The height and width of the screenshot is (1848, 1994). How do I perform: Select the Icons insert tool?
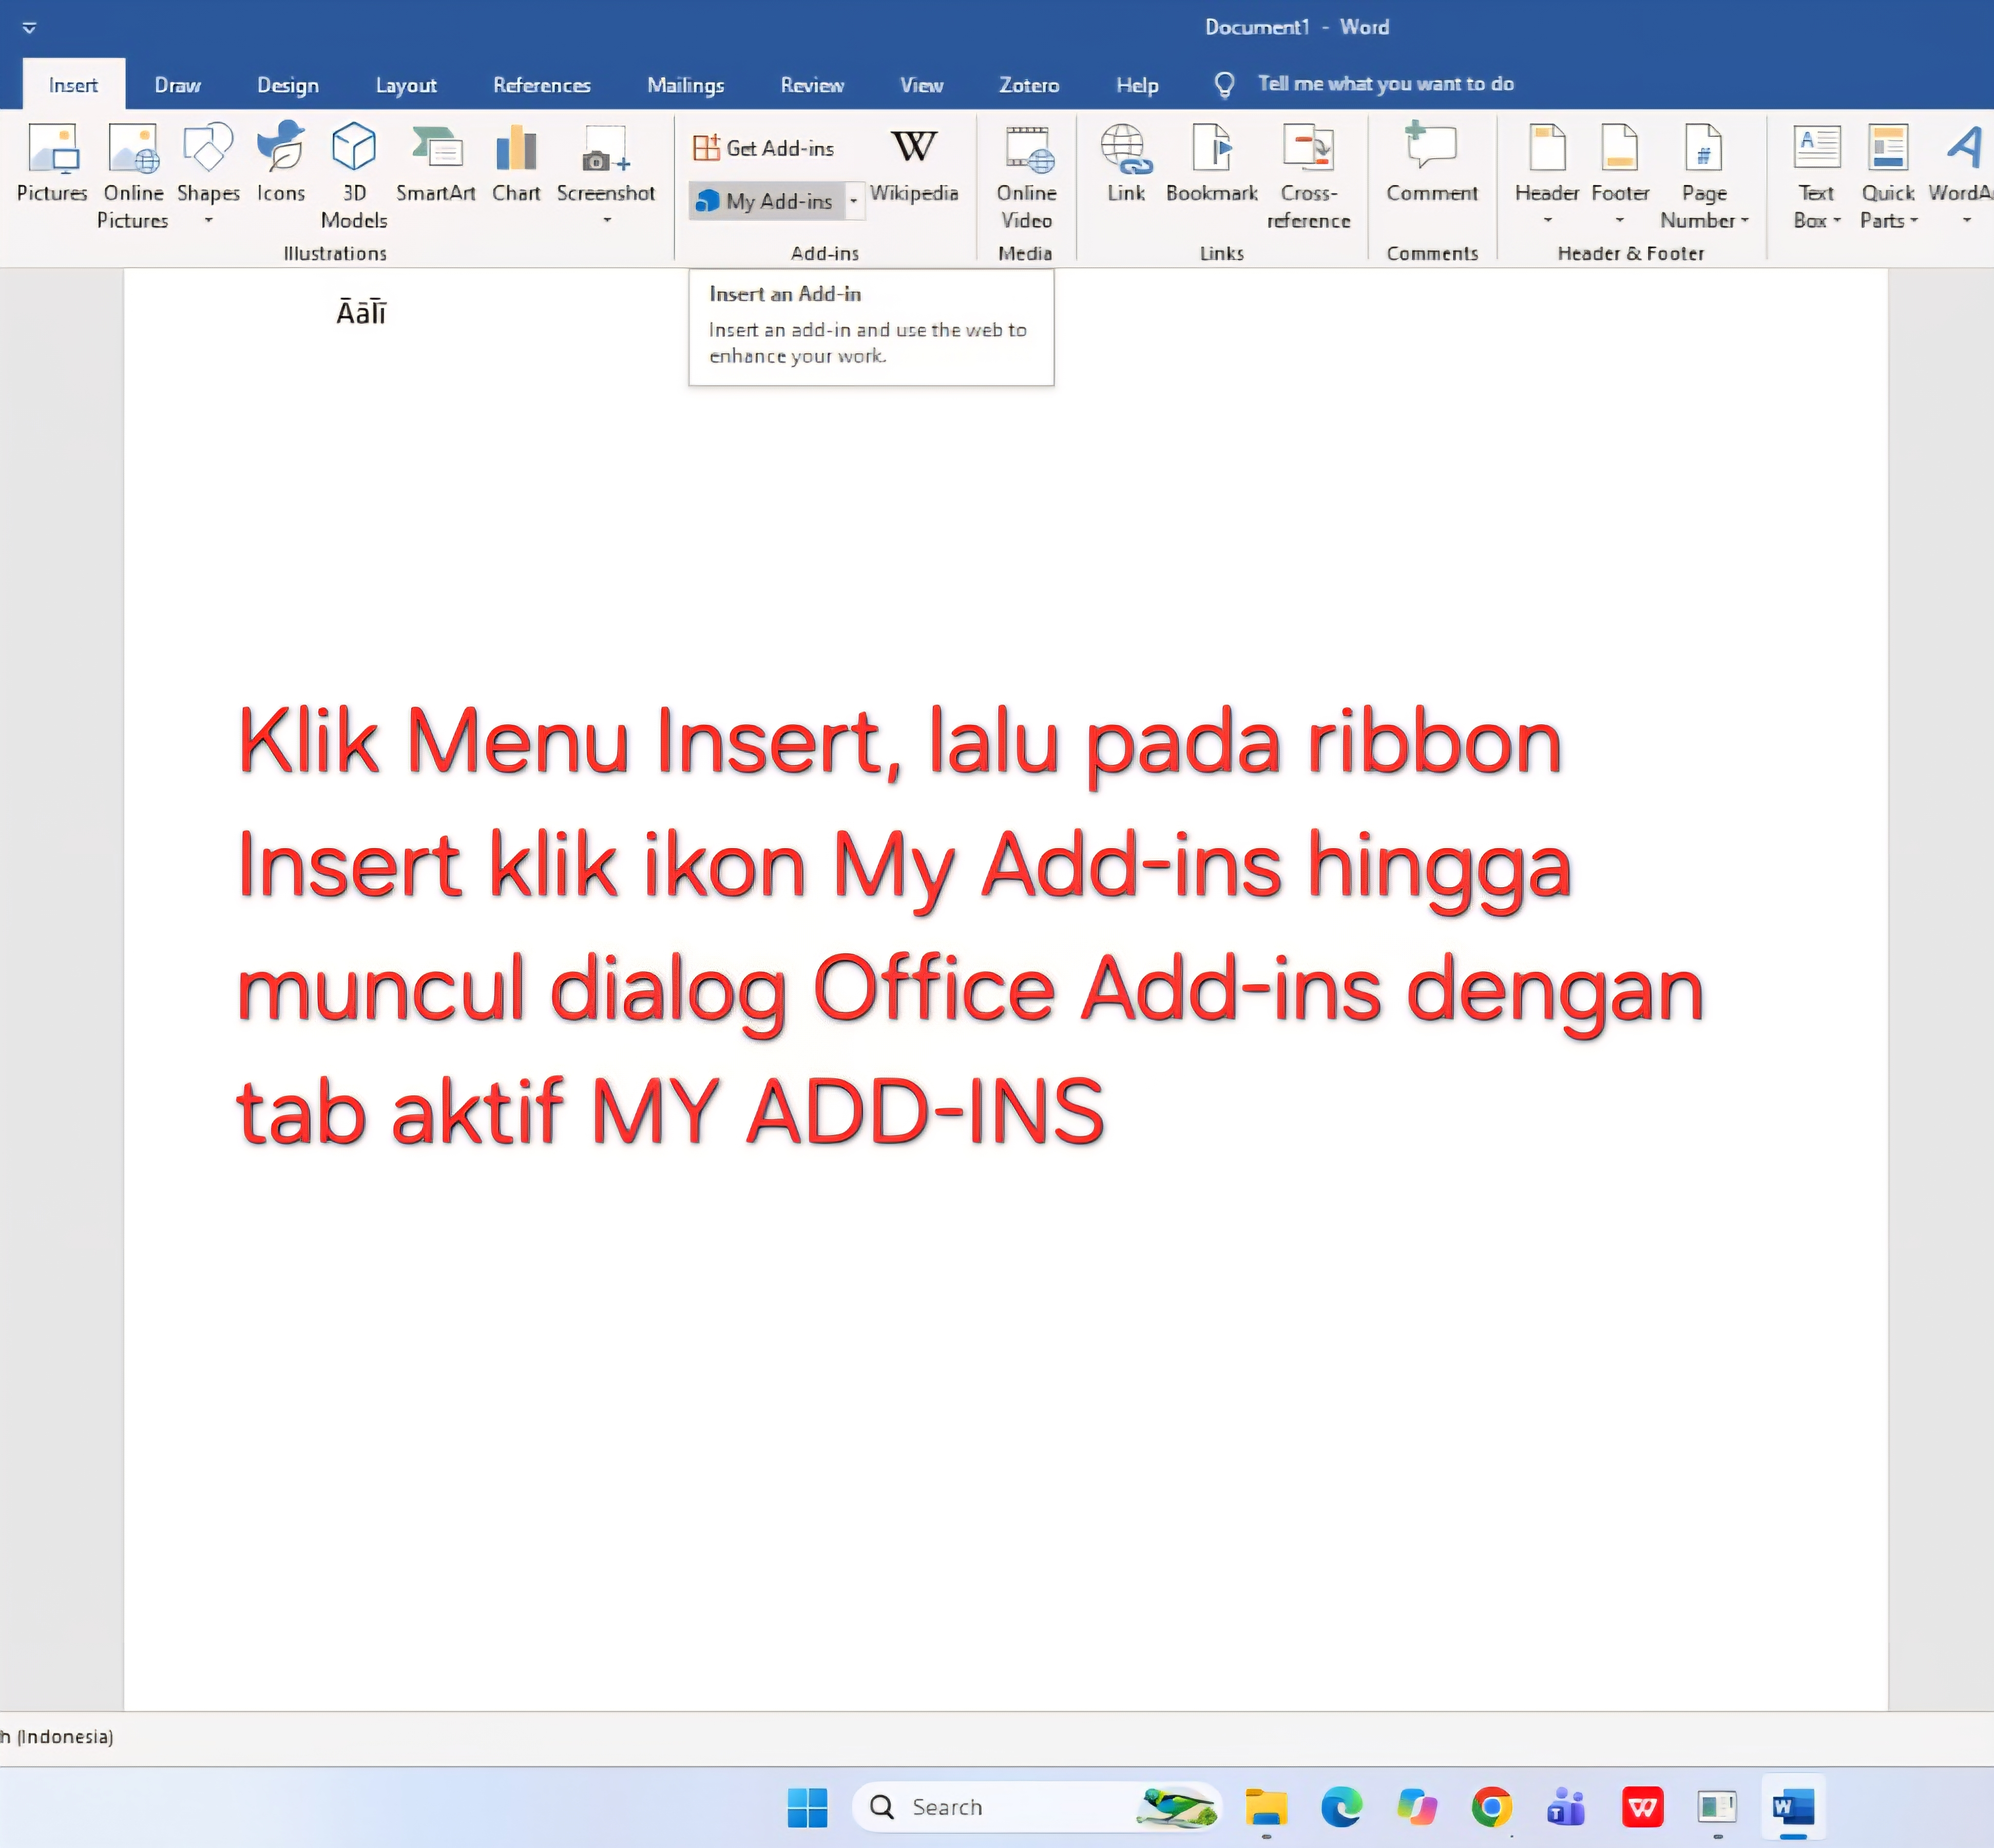[281, 164]
